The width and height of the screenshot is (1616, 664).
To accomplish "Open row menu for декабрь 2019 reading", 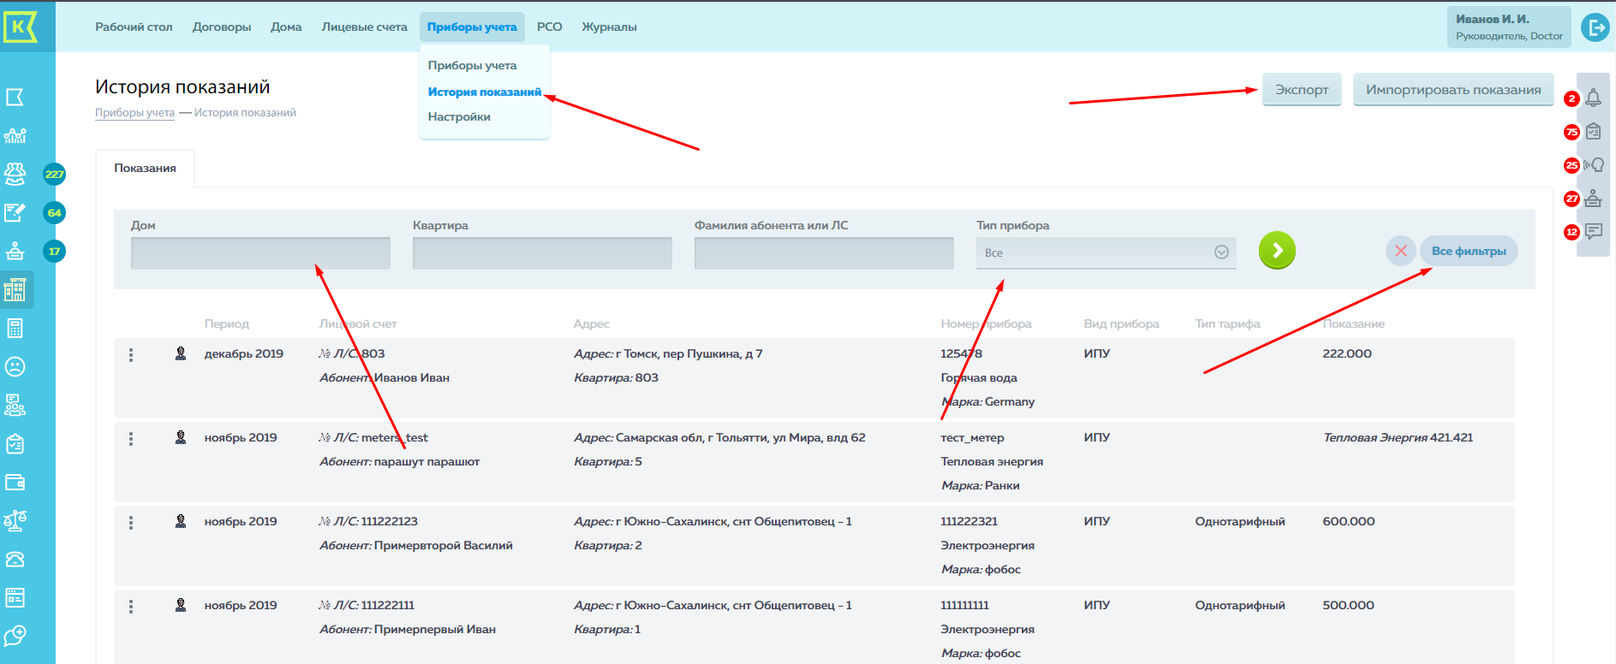I will [x=131, y=355].
